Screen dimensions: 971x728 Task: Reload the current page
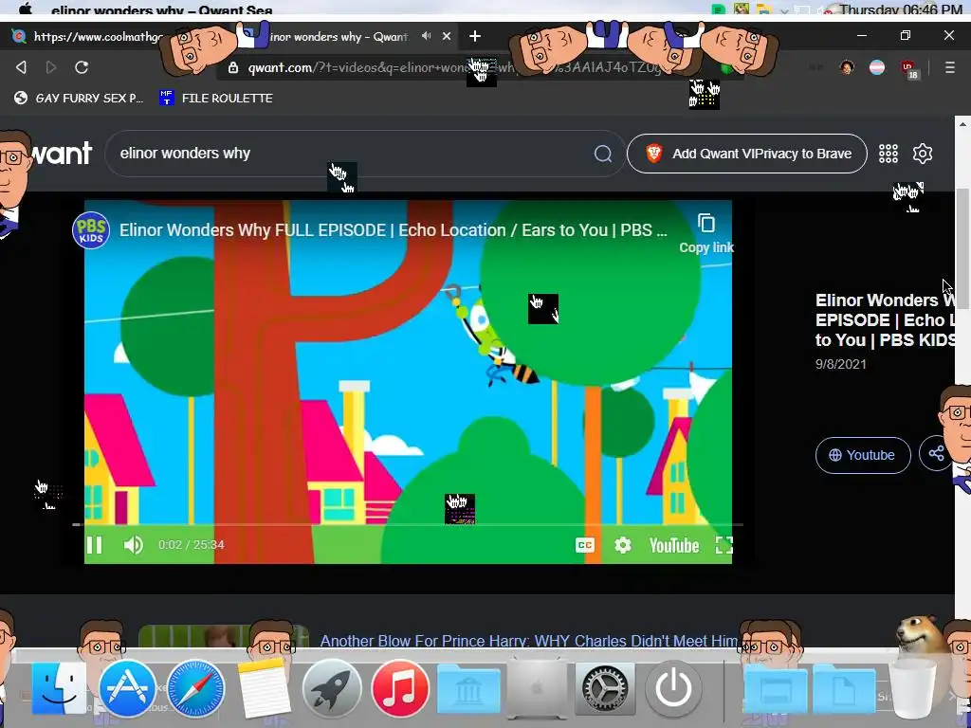[82, 67]
